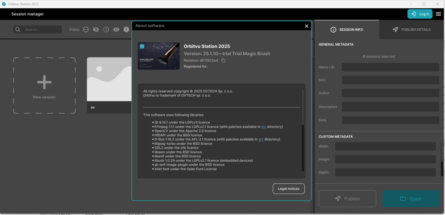This screenshot has height=215, width=445.
Task: Click the Orbitvu Station splash image
Action: coord(158,56)
